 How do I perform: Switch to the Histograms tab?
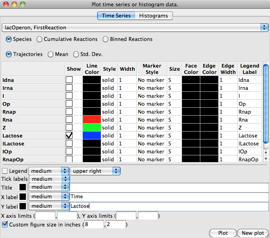154,16
